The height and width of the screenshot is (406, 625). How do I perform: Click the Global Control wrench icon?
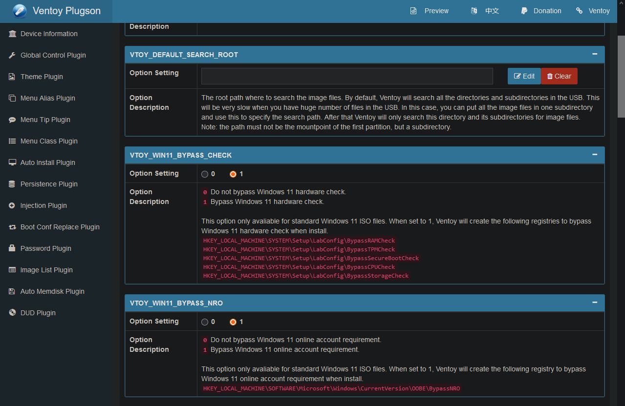click(12, 55)
